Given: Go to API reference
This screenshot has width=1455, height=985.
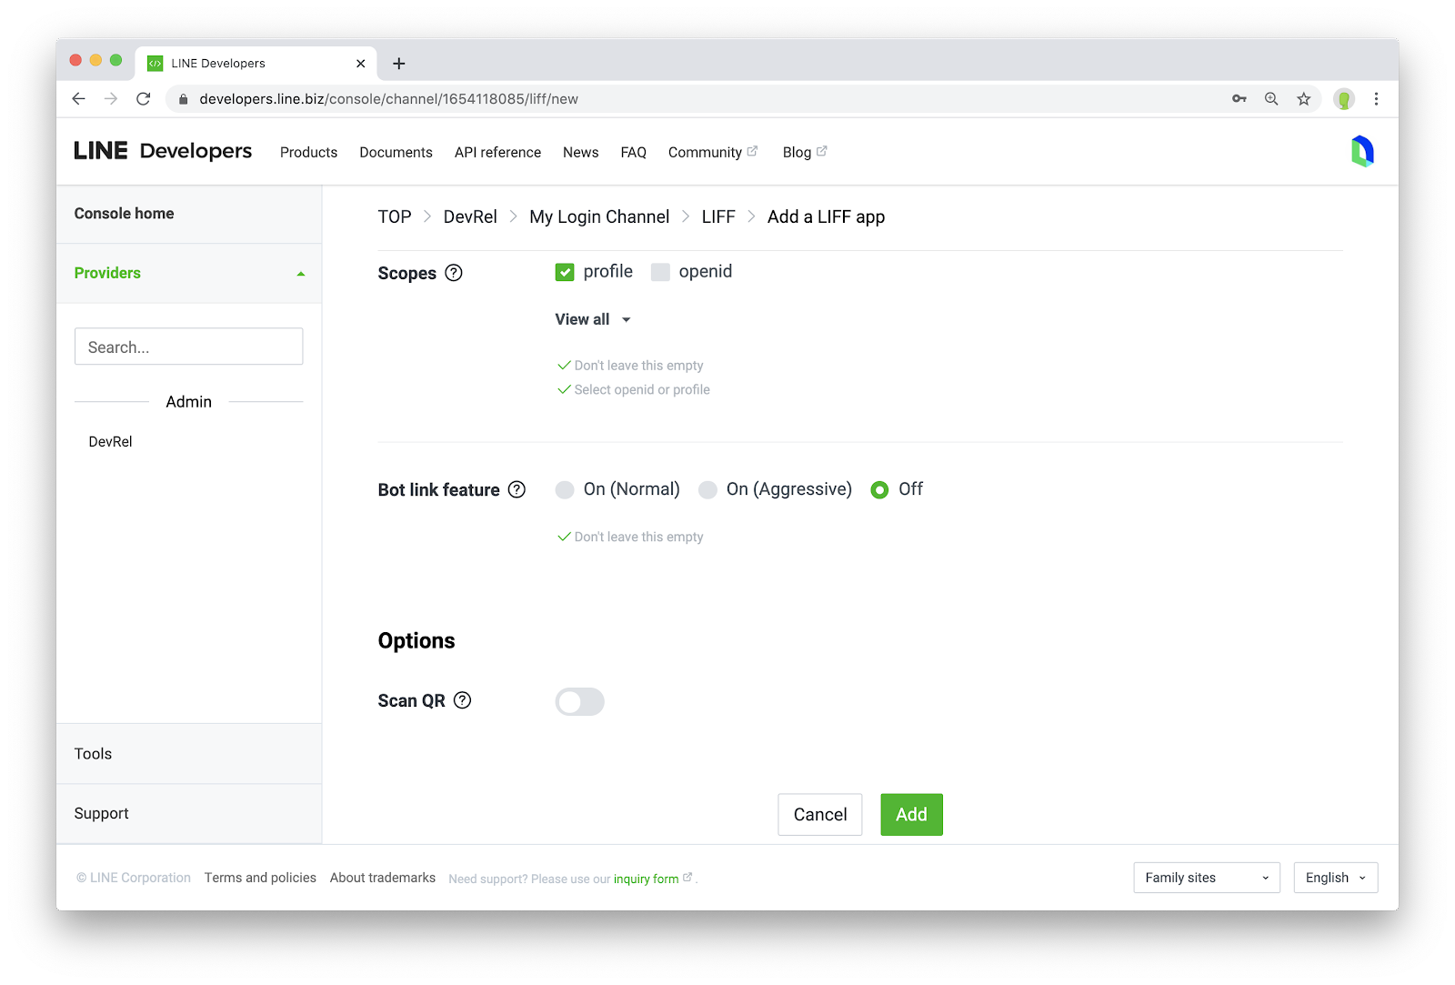Looking at the screenshot, I should pos(497,152).
